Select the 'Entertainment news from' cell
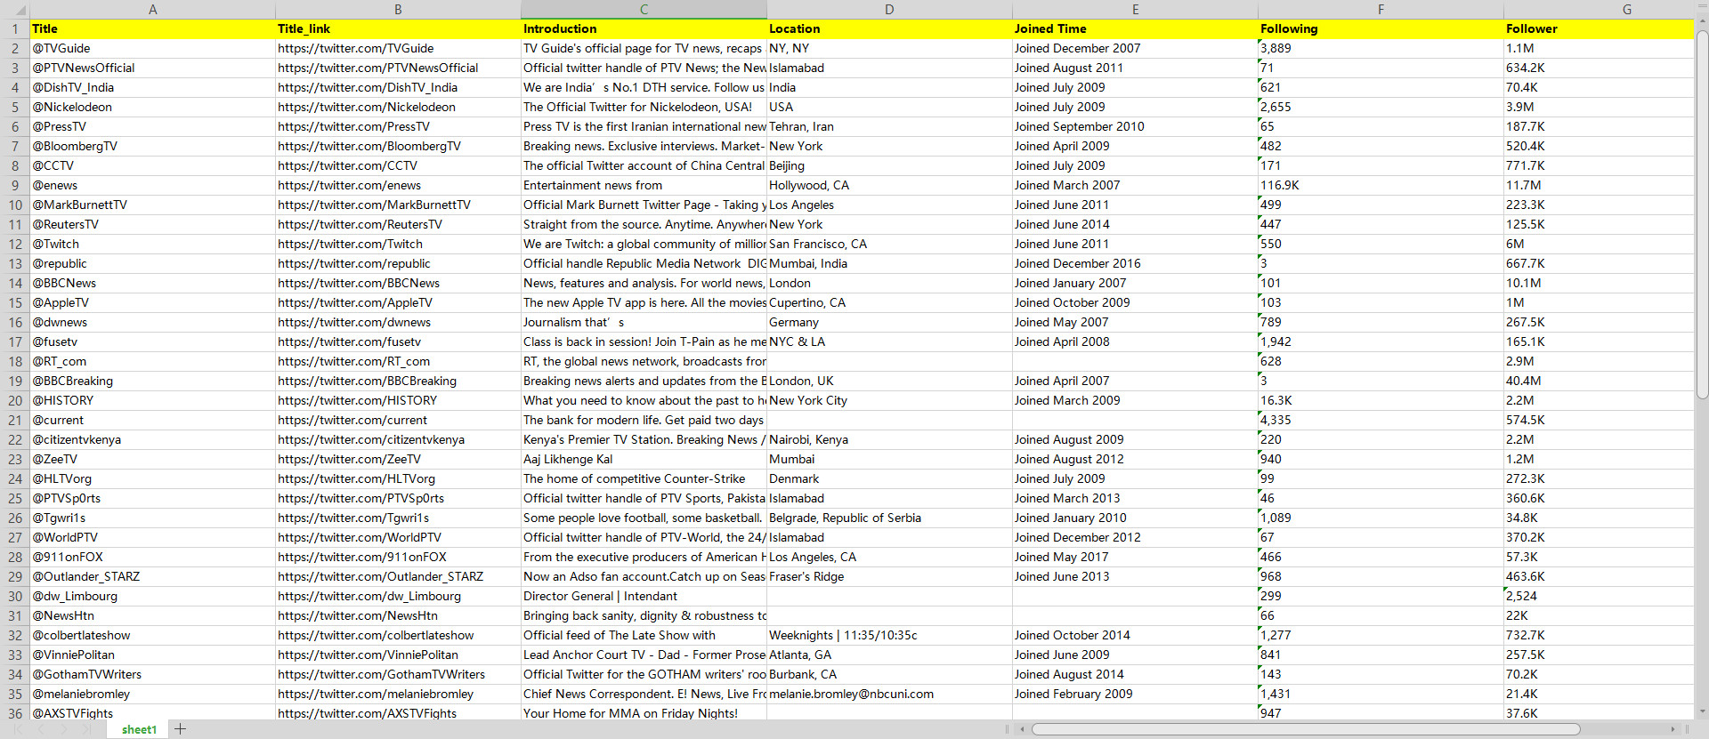 [644, 185]
